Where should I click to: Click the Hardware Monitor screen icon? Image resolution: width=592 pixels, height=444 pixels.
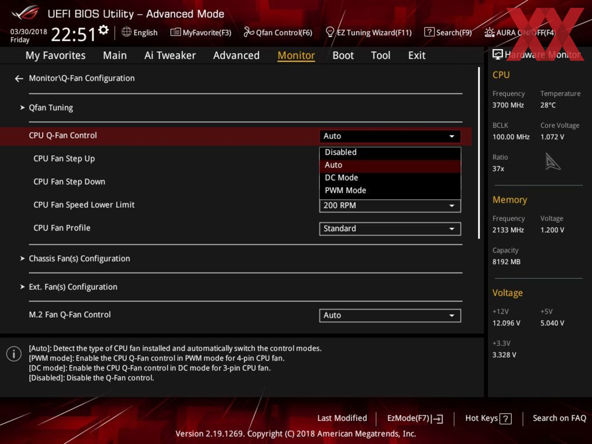(x=498, y=54)
